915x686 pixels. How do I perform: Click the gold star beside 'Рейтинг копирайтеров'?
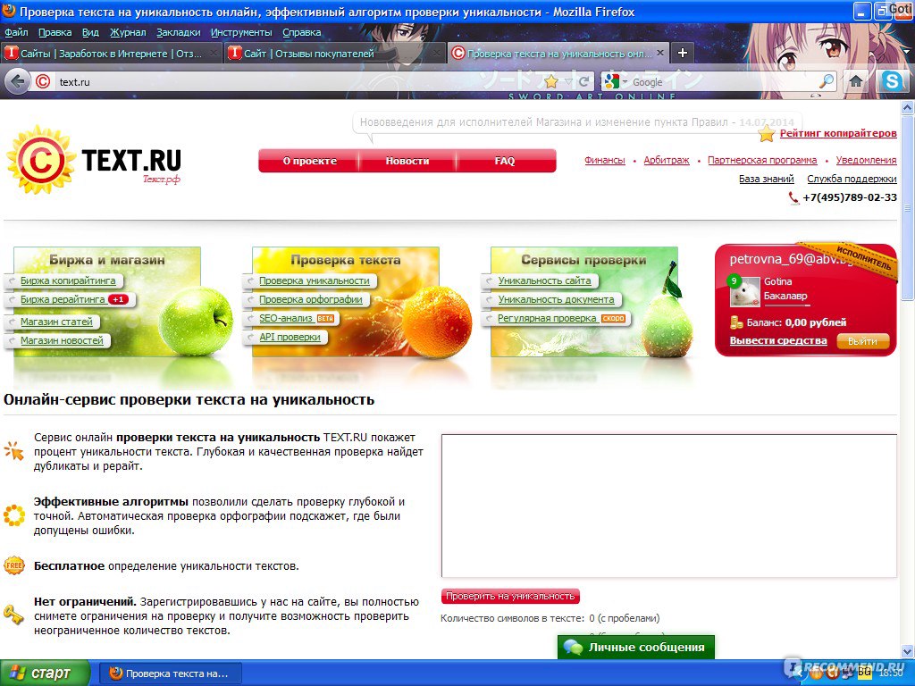(766, 134)
